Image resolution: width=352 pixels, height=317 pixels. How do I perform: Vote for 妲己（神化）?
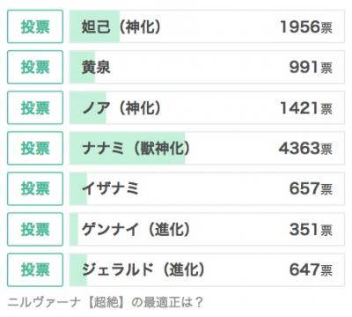coord(35,26)
